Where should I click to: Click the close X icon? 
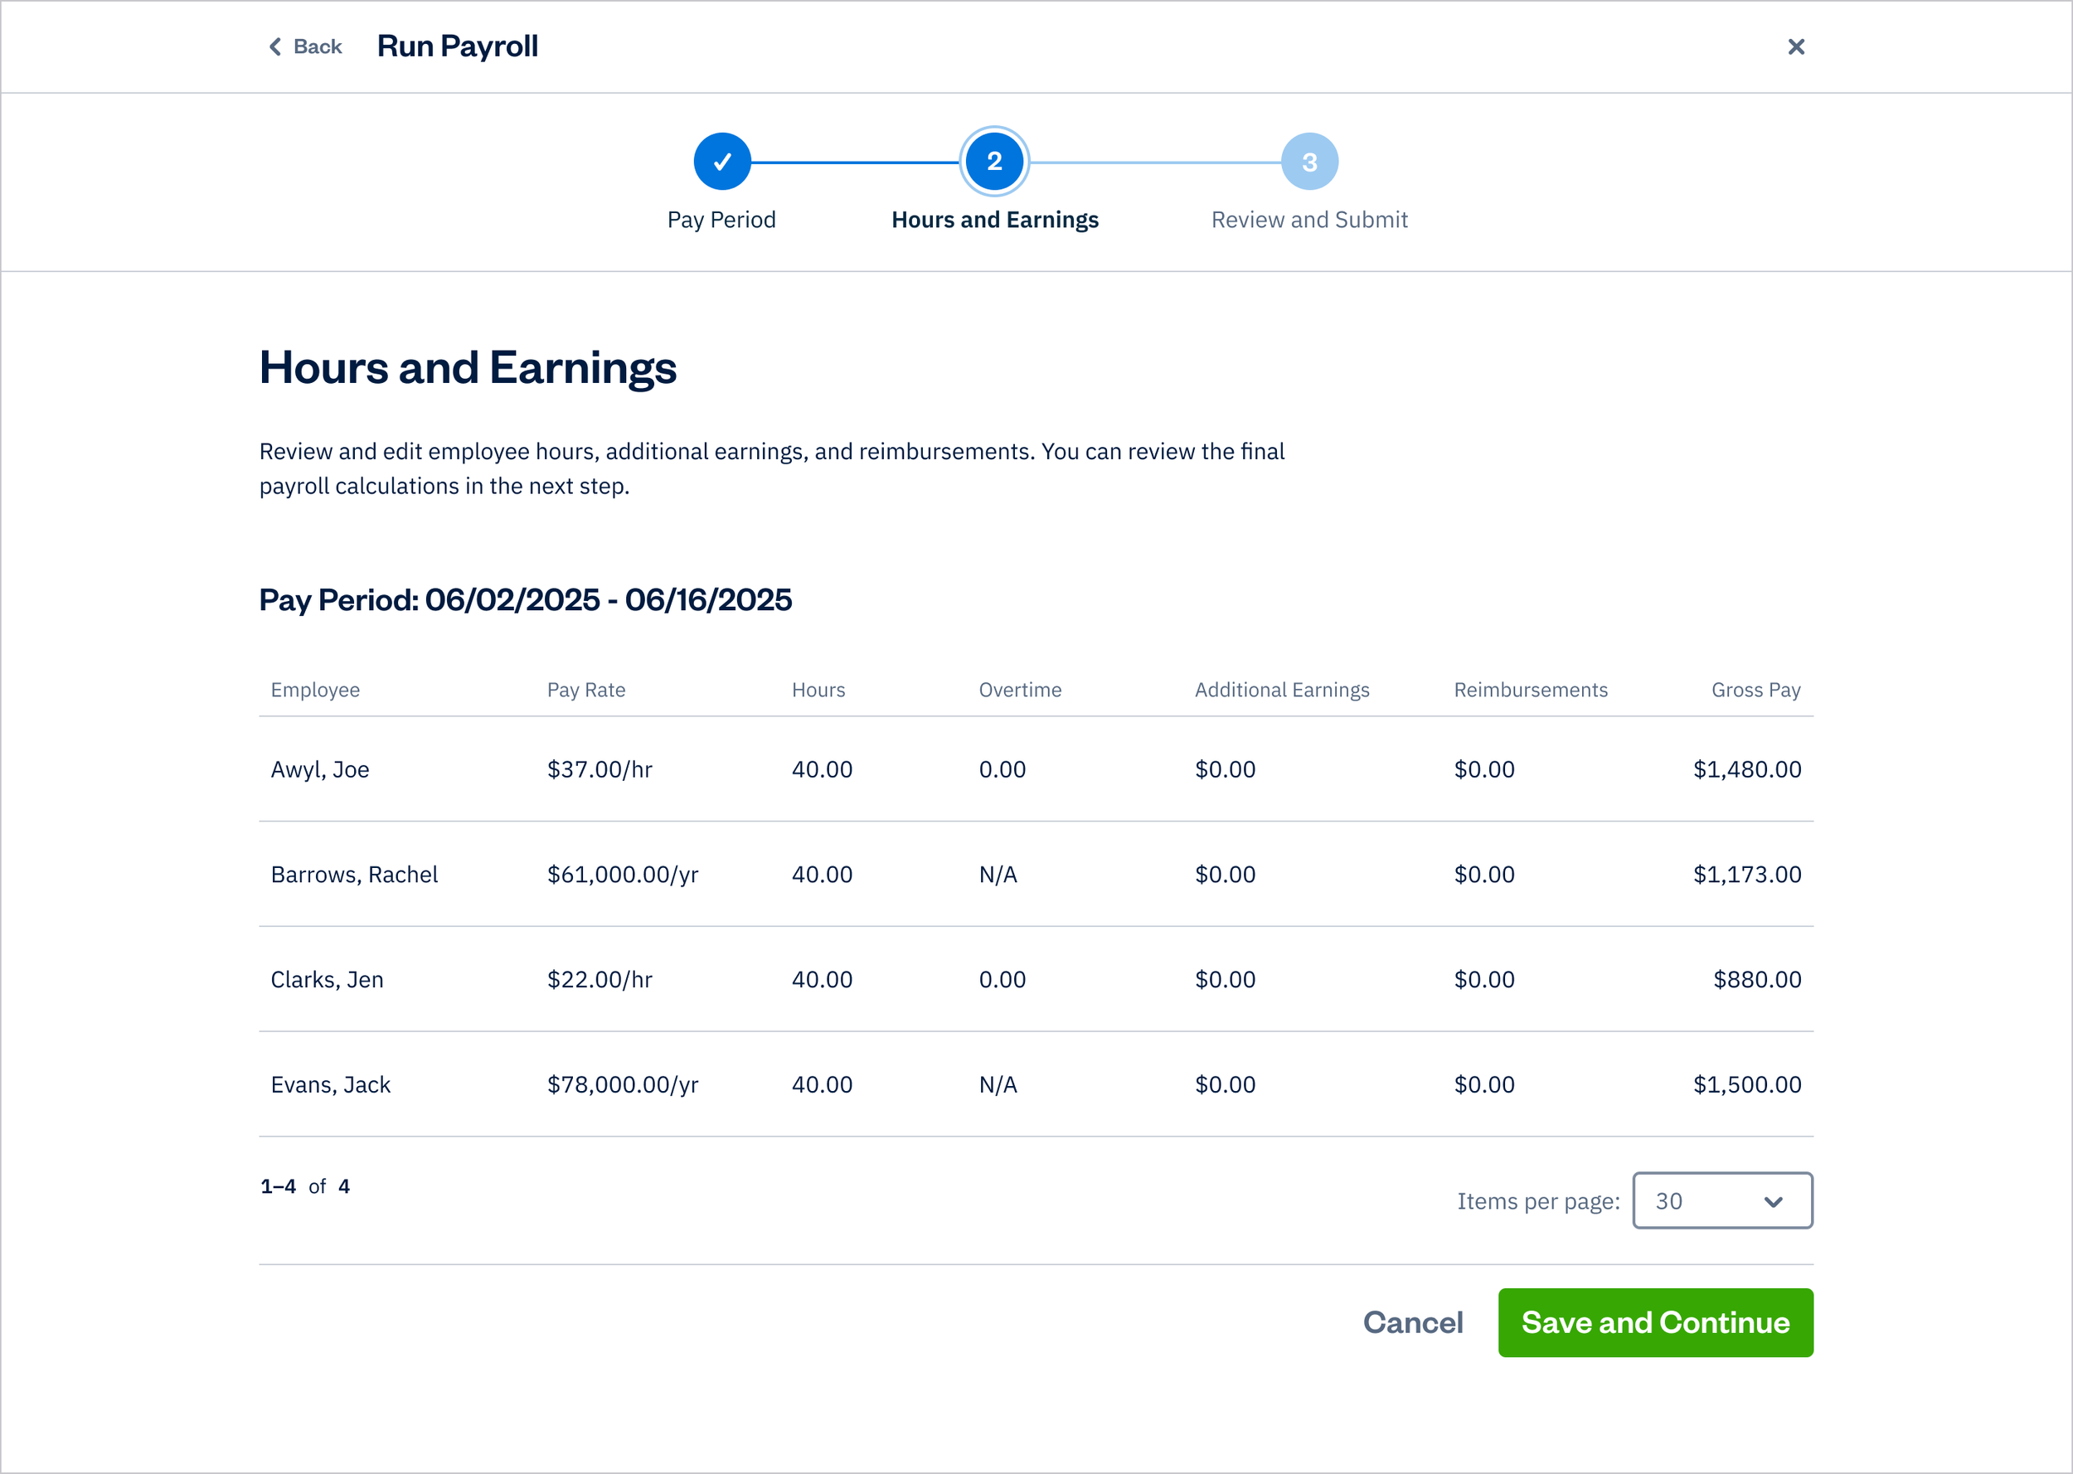tap(1795, 46)
